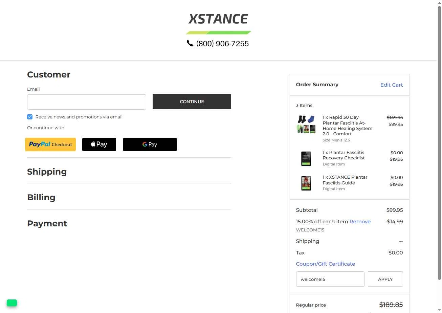442x313 pixels.
Task: Click the Rapid 30 Day Healing System thumbnail
Action: tap(306, 125)
